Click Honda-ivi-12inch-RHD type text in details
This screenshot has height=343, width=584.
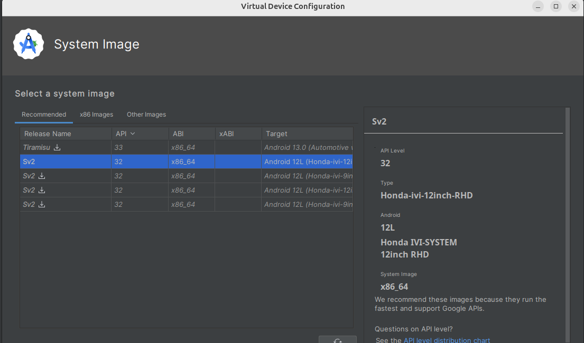pyautogui.click(x=427, y=195)
